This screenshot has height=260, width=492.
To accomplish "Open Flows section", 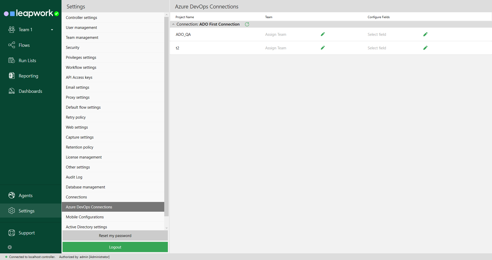I will (x=31, y=45).
